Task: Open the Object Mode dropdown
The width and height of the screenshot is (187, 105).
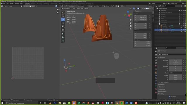Action: point(67,8)
